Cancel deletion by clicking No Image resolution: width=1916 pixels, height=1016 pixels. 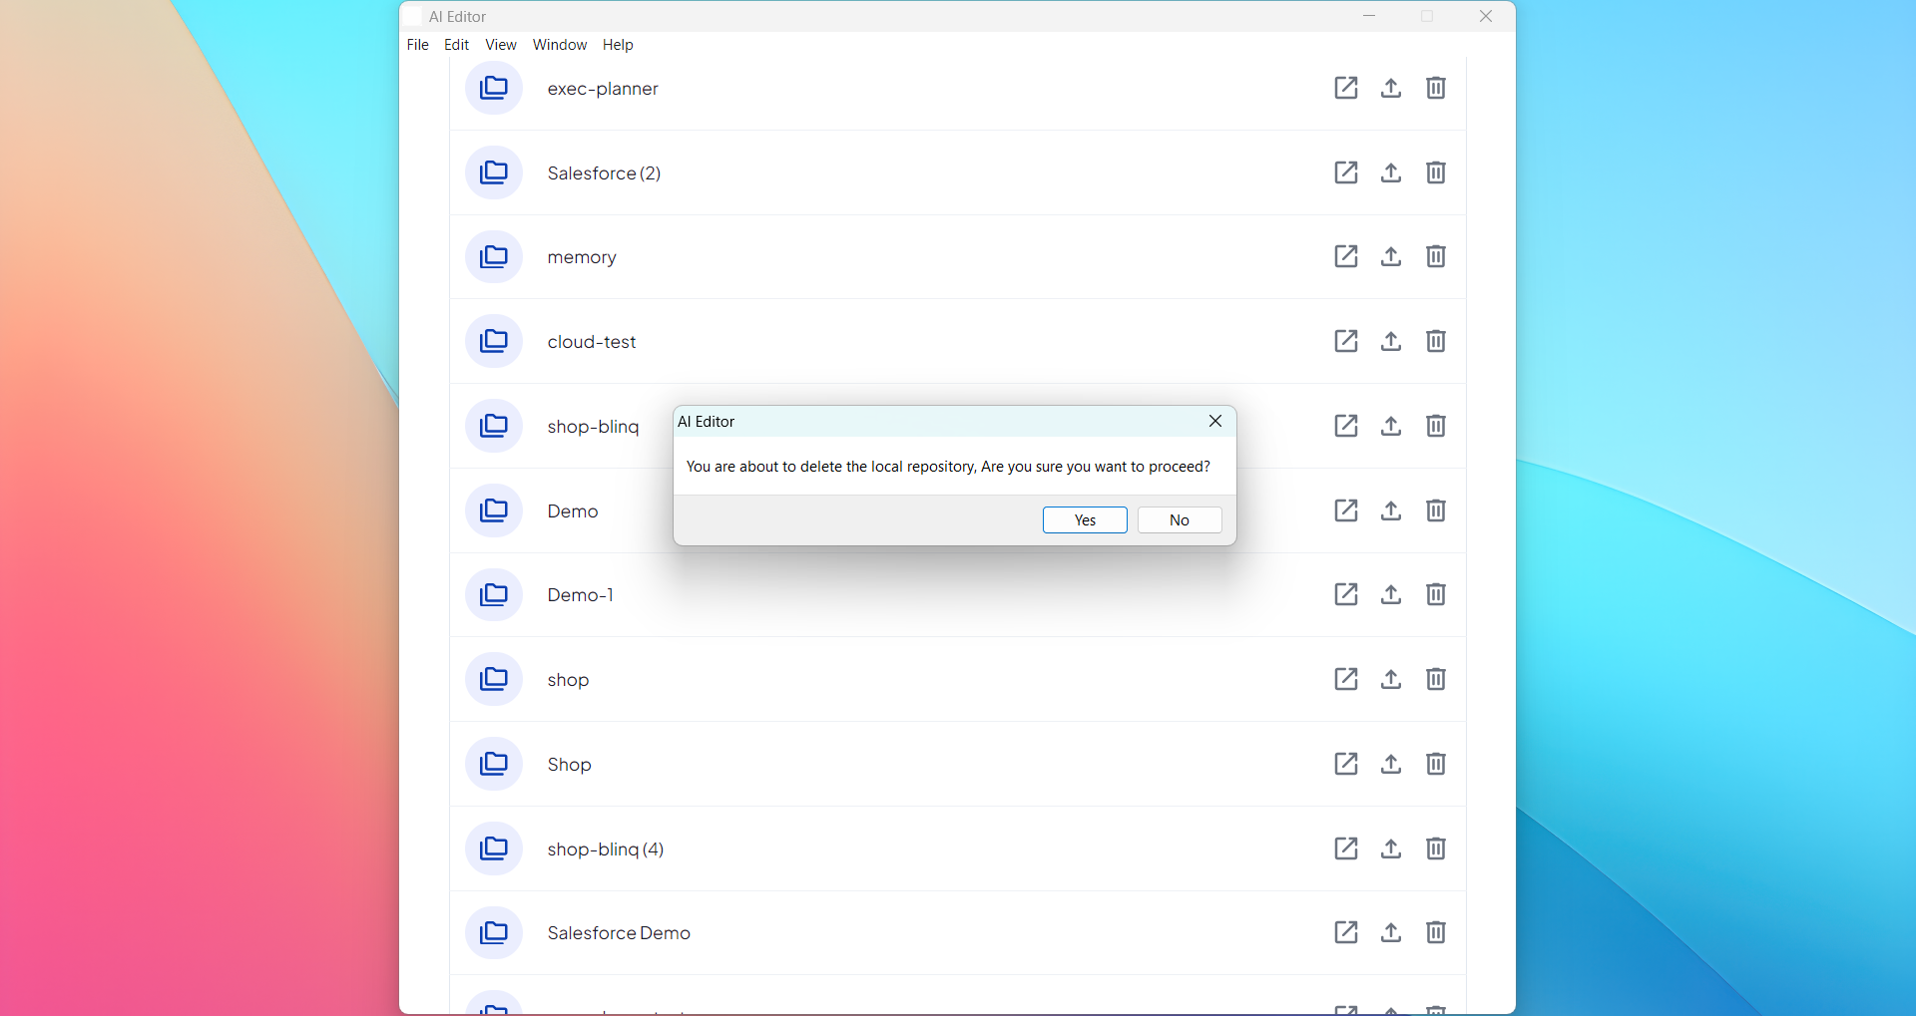[1179, 520]
